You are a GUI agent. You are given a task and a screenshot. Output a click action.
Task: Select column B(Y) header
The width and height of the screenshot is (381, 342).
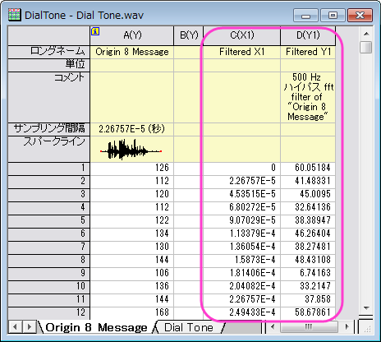click(x=189, y=35)
